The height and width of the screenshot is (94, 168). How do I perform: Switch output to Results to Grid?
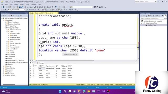coord(59,10)
